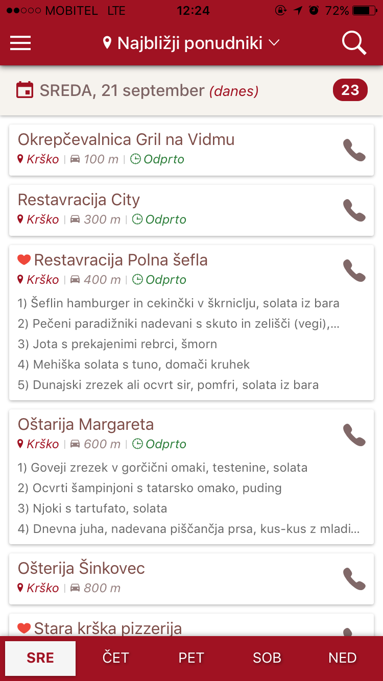Image resolution: width=383 pixels, height=681 pixels.
Task: Open the SOB day tab
Action: point(267,658)
